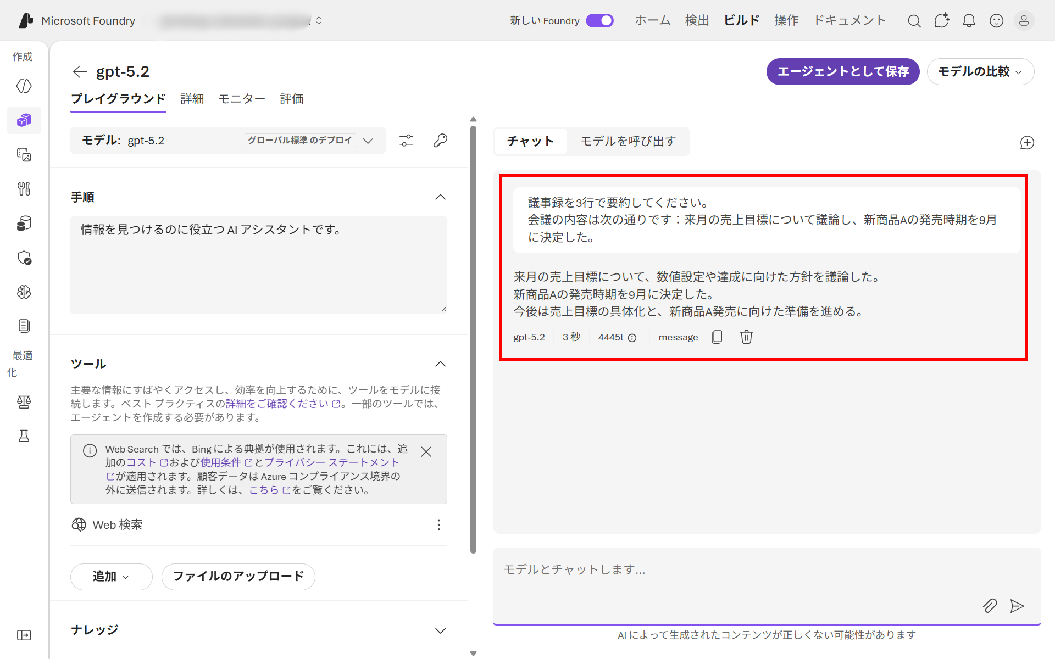Send the message with arrow icon
This screenshot has width=1055, height=659.
(x=1017, y=606)
